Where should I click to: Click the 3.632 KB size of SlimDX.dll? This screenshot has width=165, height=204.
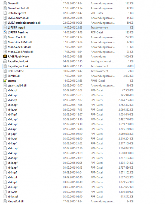click(128, 76)
